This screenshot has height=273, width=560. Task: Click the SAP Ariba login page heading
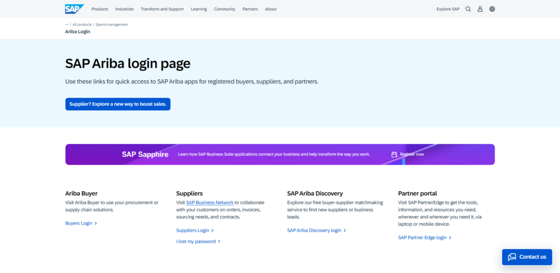coord(127,64)
